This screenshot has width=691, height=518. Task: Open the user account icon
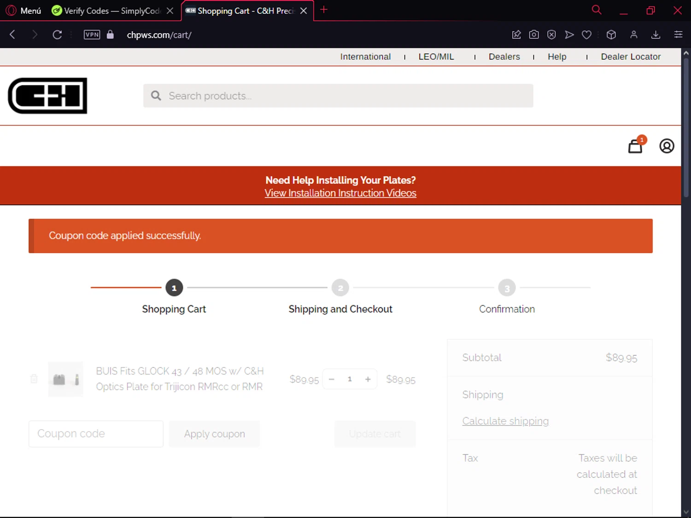667,146
